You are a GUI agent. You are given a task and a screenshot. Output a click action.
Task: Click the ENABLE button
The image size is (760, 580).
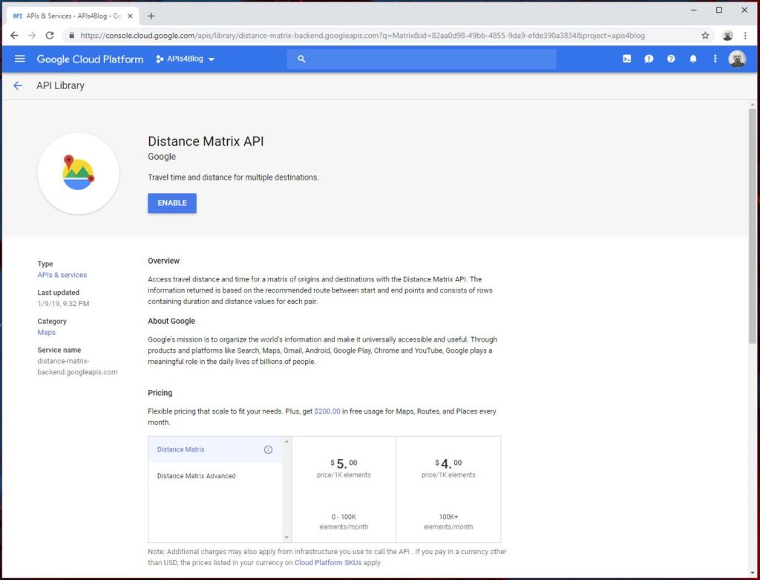point(171,203)
